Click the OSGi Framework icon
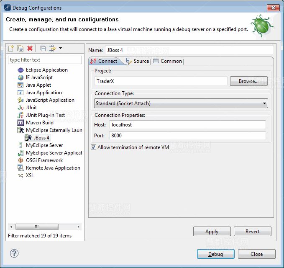Image resolution: width=284 pixels, height=268 pixels. coord(20,160)
